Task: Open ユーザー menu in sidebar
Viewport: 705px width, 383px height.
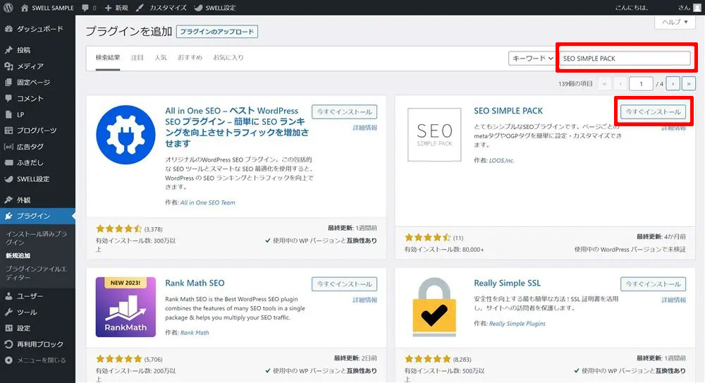Action: pos(30,296)
